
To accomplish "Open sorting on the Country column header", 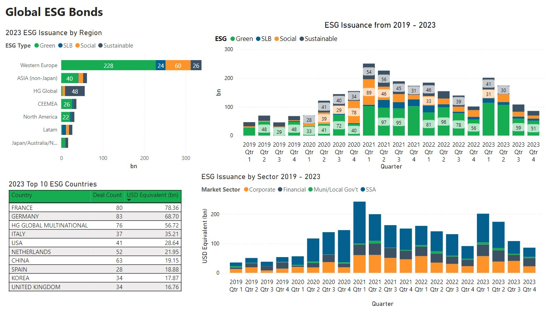I will 21,195.
